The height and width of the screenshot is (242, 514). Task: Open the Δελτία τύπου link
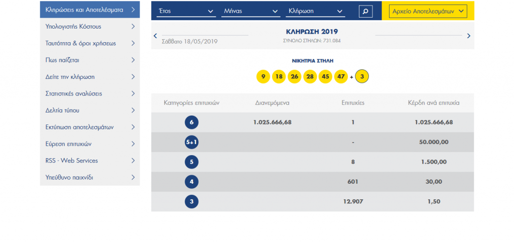(90, 110)
